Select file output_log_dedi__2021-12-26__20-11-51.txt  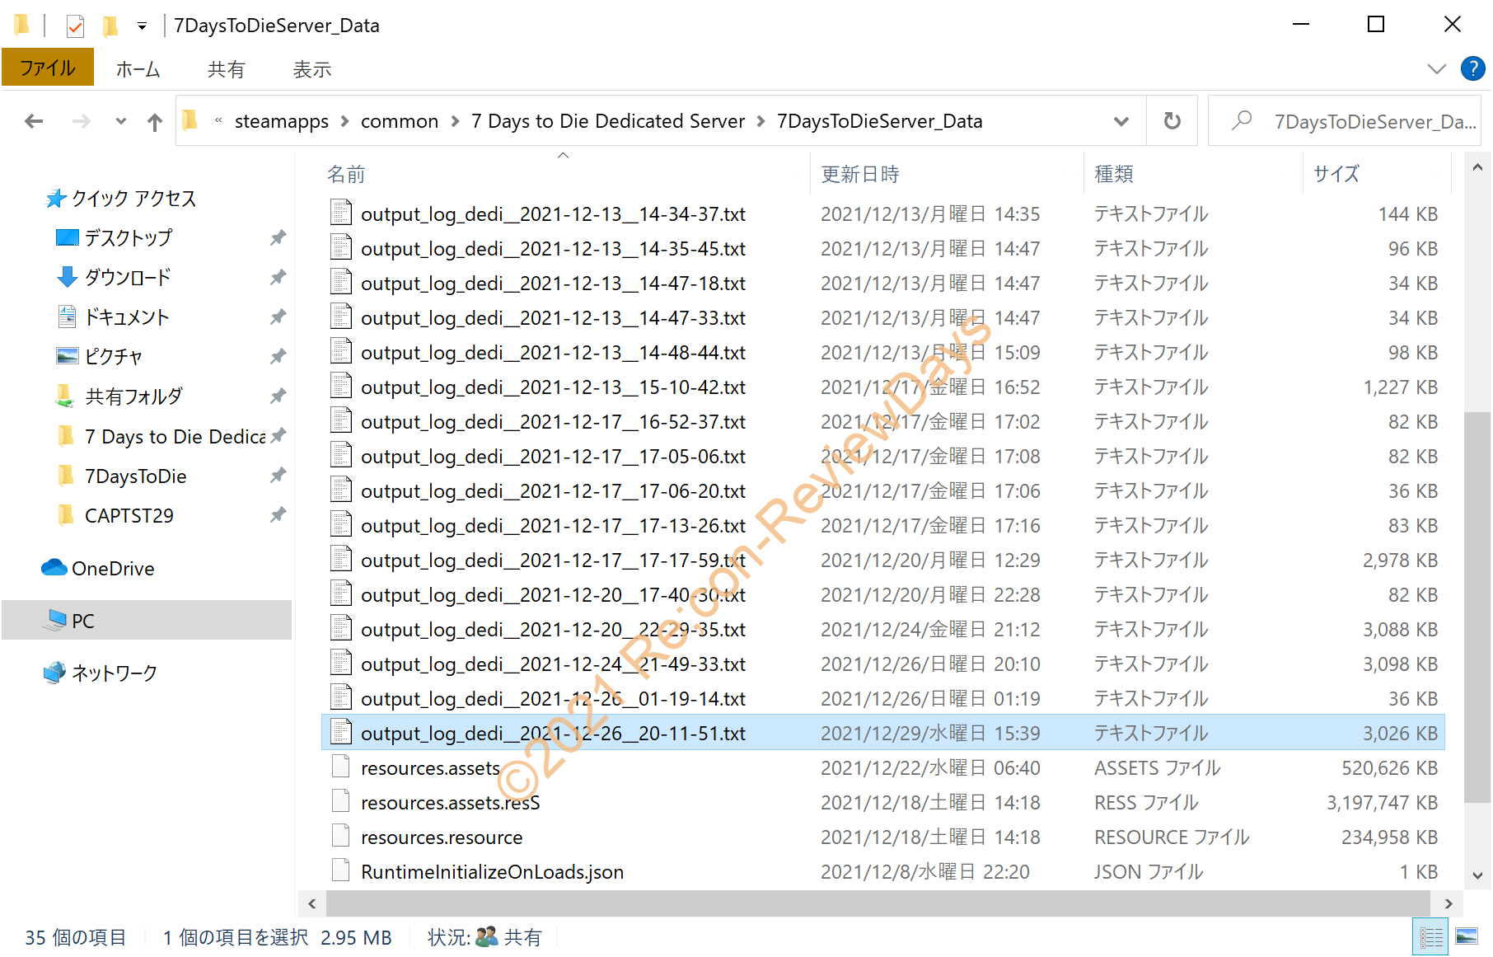[x=553, y=734]
